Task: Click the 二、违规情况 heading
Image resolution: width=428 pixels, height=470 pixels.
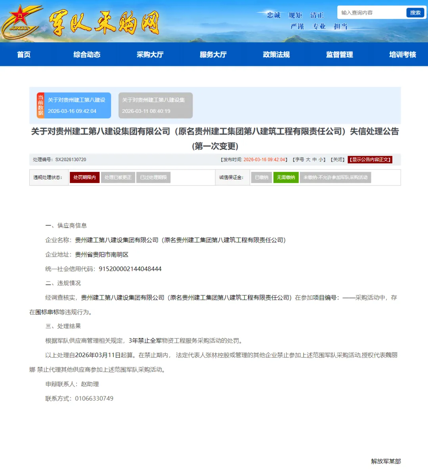Action: click(63, 283)
